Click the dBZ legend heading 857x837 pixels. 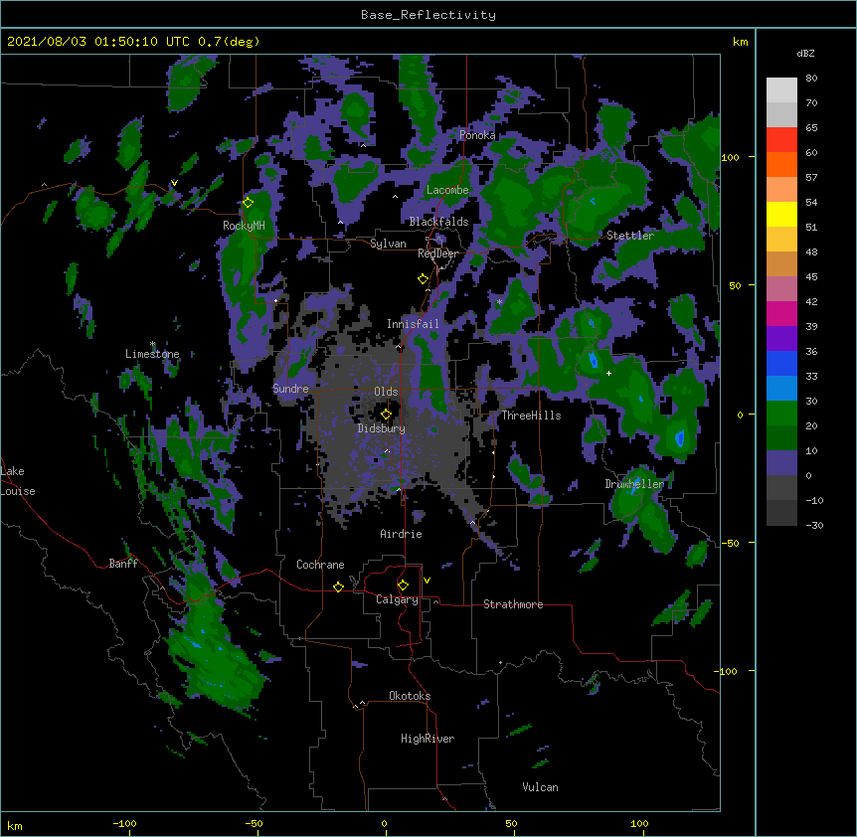pos(805,53)
